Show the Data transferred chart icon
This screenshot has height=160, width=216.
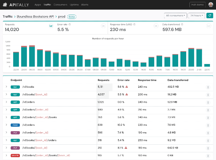pyautogui.click(x=209, y=26)
